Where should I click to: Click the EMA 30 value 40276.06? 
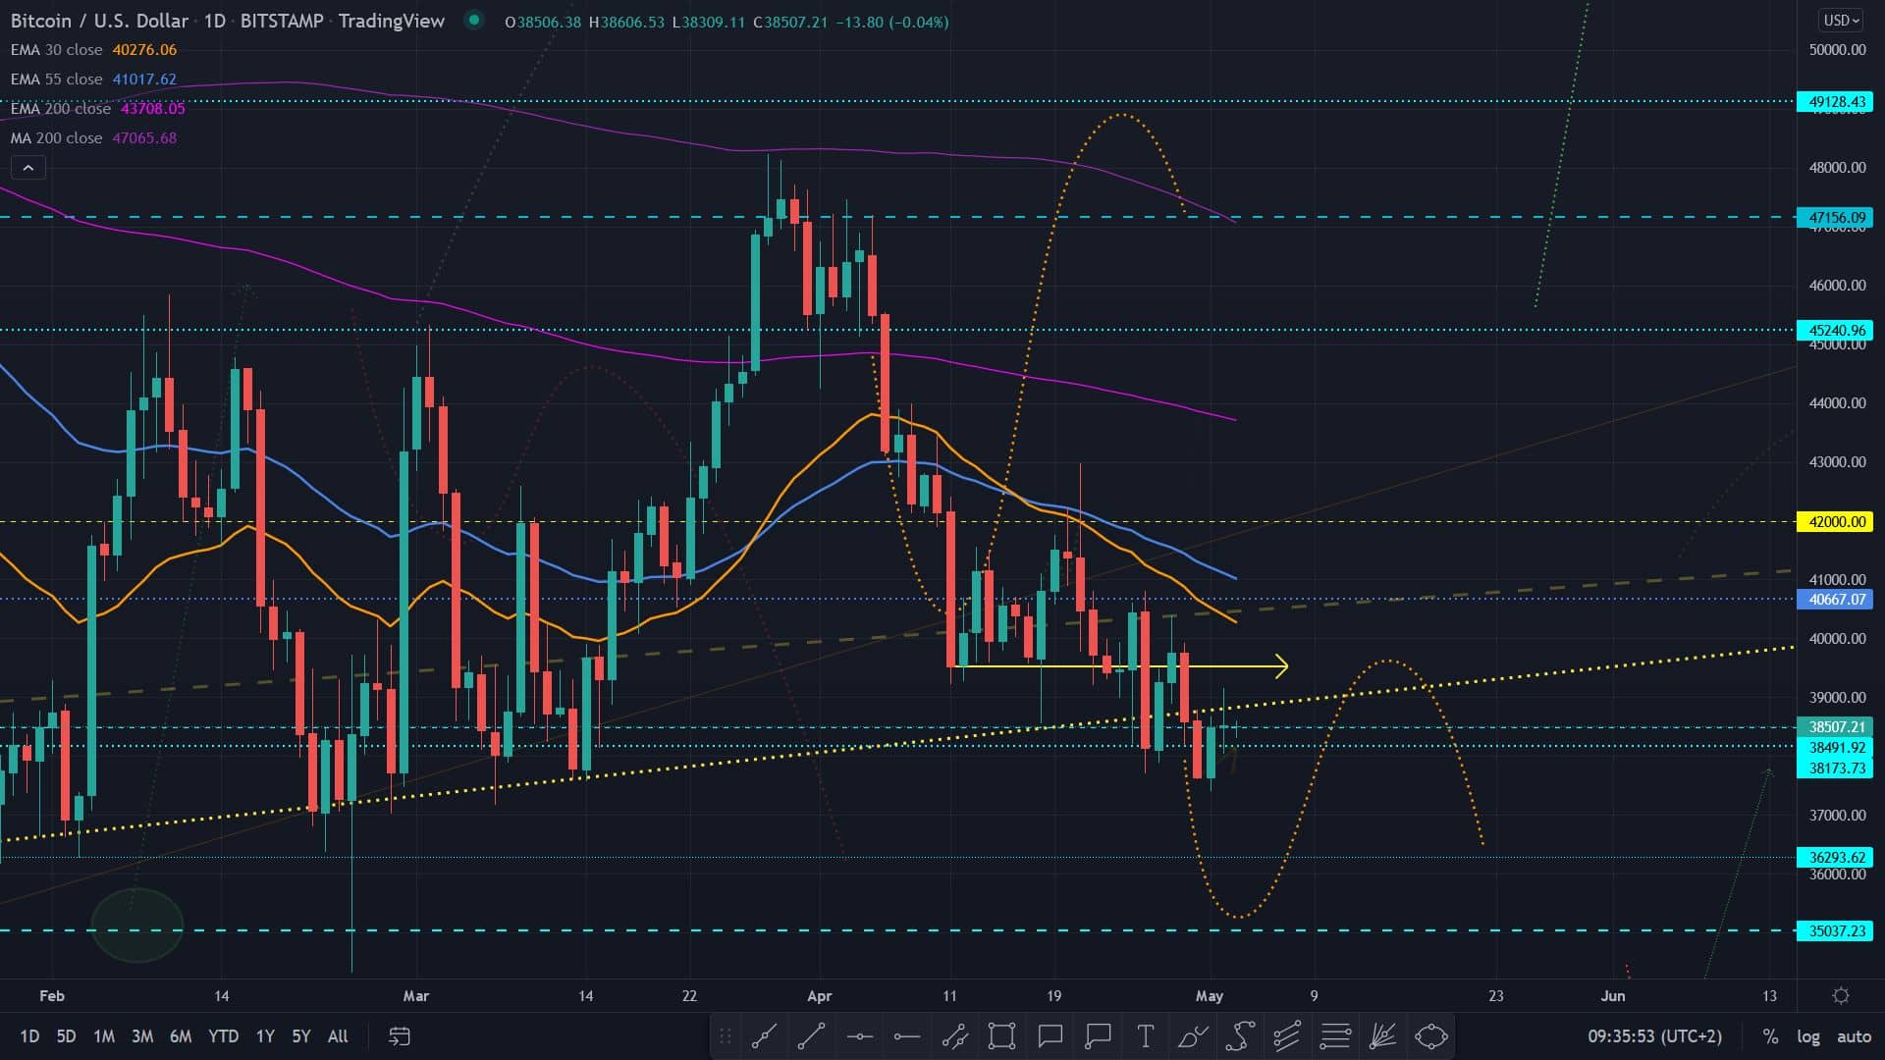(144, 50)
